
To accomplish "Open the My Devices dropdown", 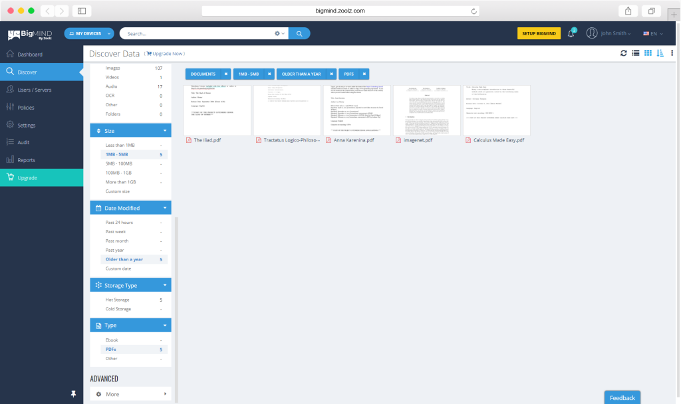I will 89,33.
